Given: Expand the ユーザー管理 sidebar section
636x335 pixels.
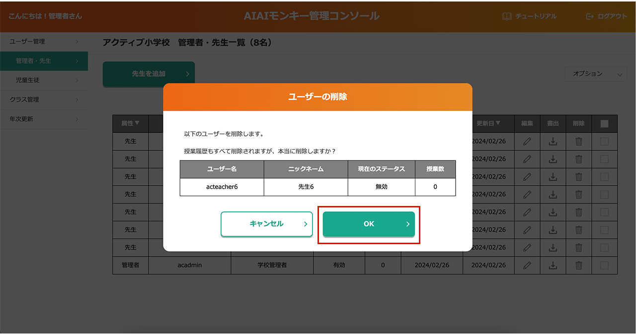Looking at the screenshot, I should coord(44,42).
